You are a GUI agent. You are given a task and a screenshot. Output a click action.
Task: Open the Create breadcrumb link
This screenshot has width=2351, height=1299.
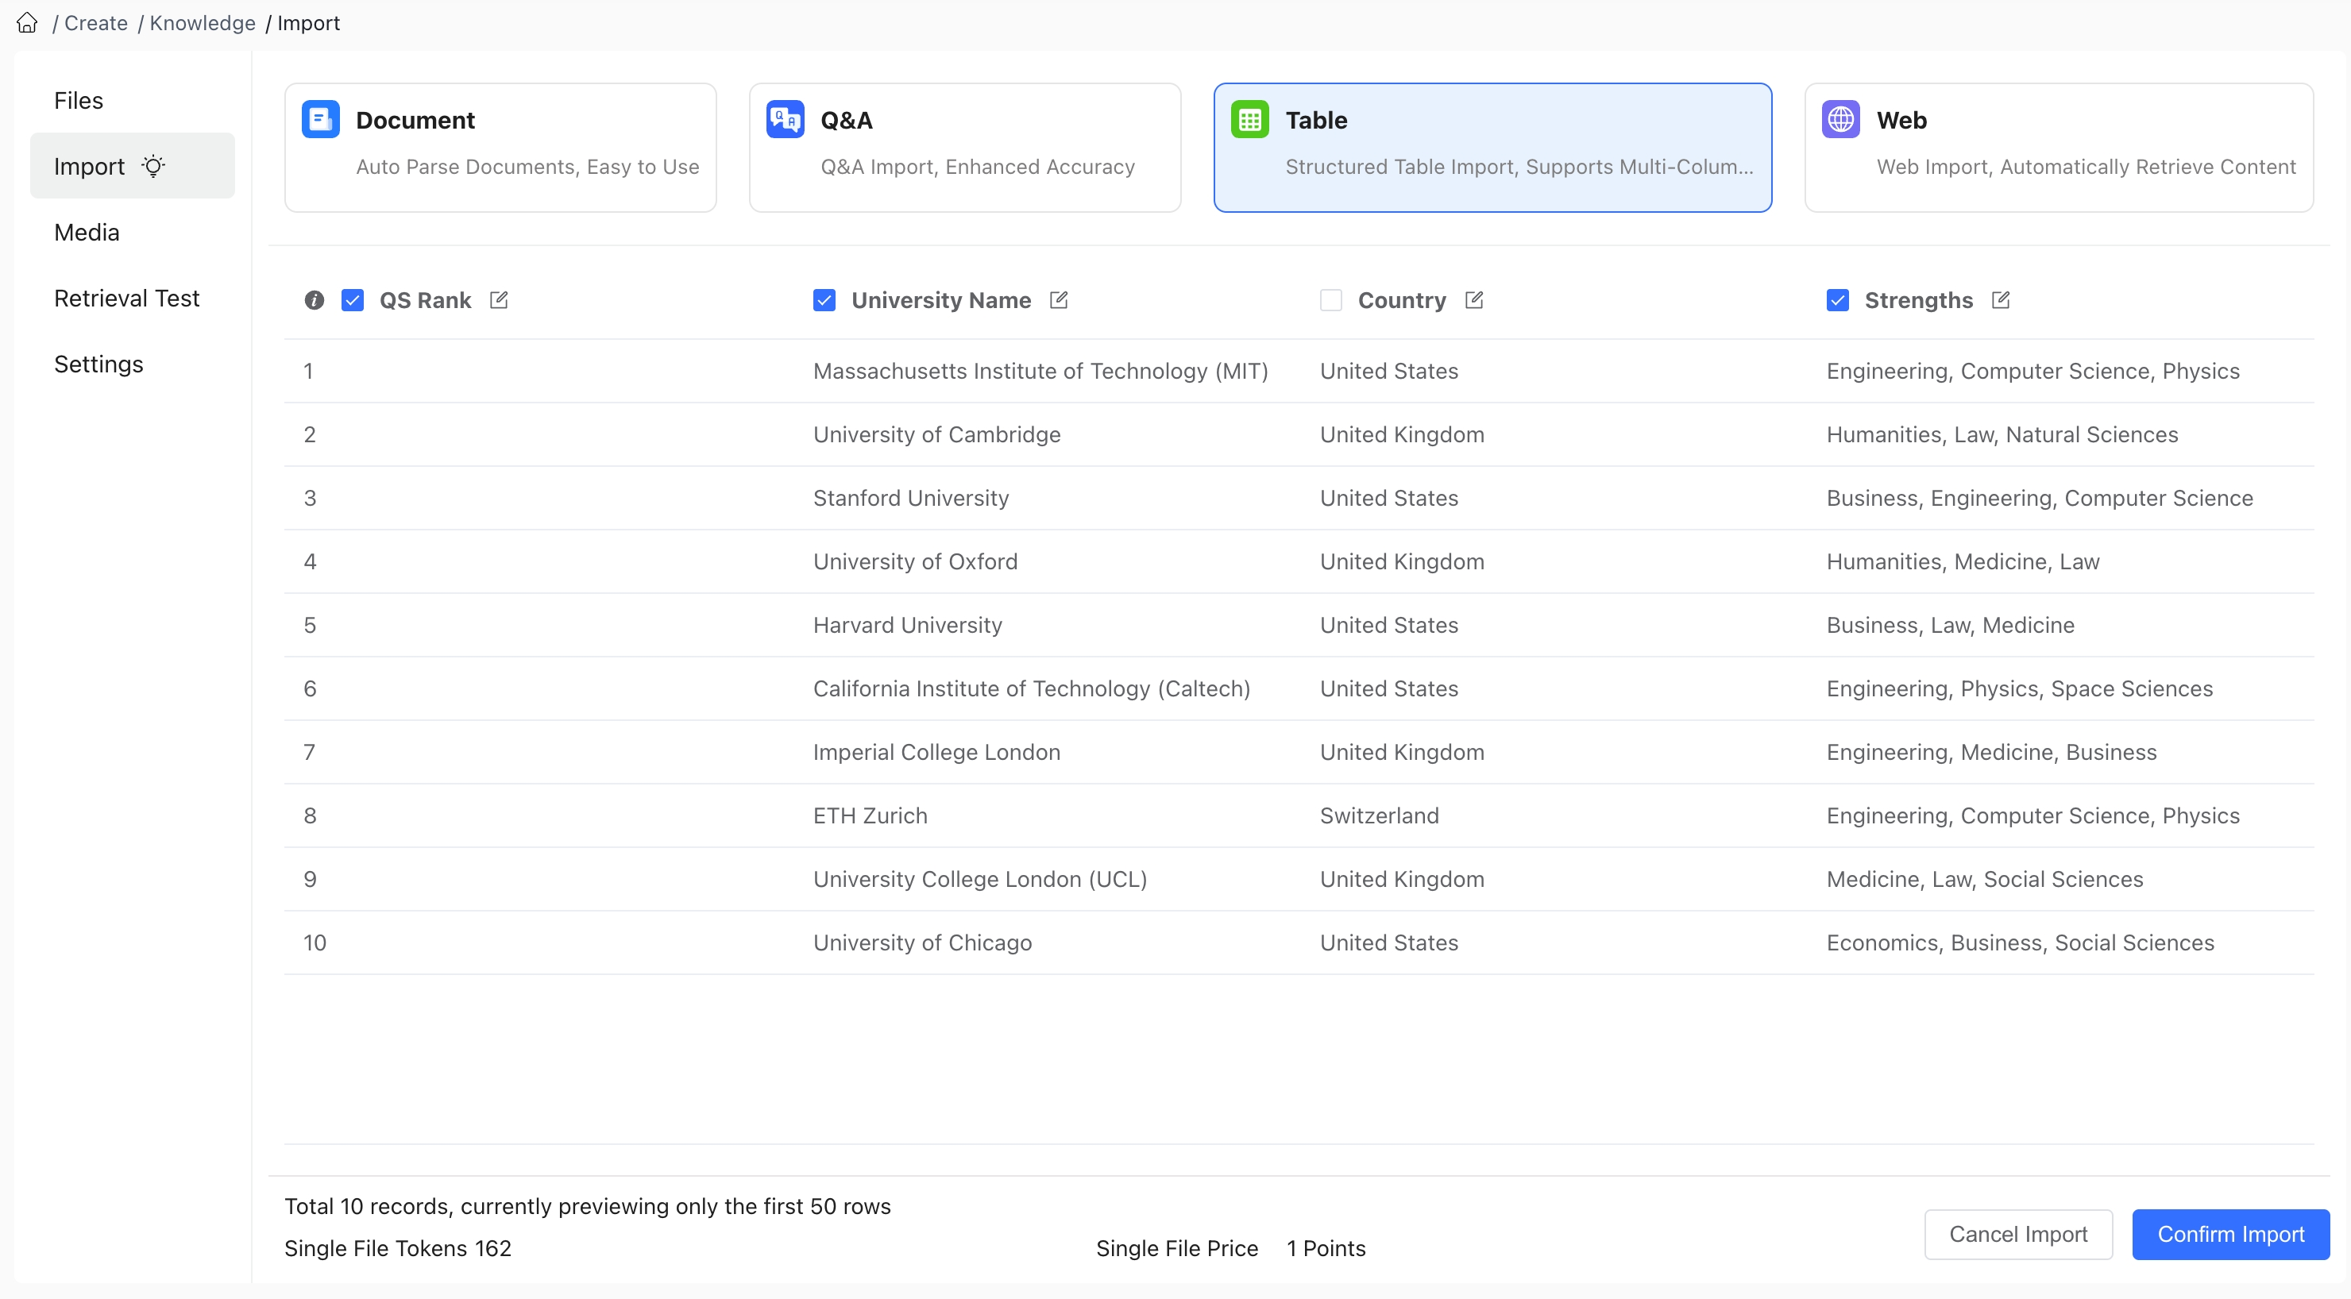tap(96, 23)
